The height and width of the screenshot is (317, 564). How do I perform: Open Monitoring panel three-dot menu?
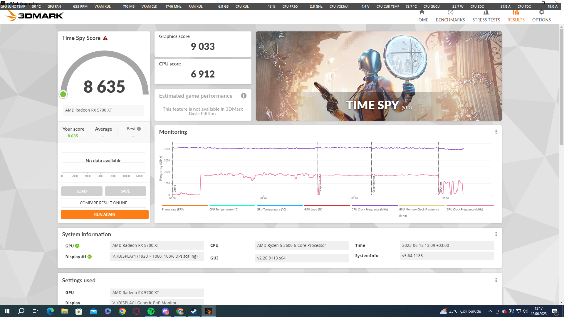pyautogui.click(x=496, y=132)
